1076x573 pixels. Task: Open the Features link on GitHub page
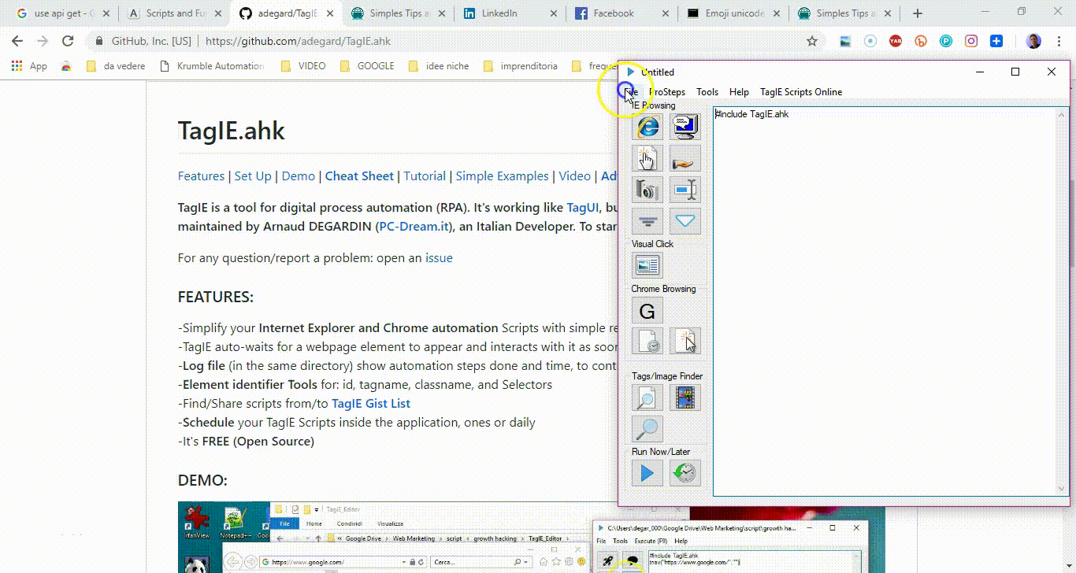point(201,176)
